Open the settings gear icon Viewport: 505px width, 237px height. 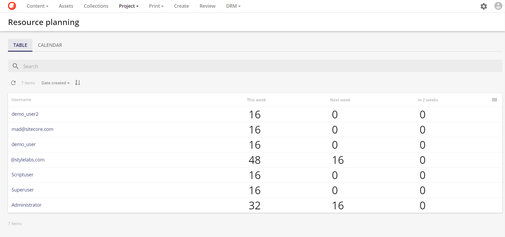pos(483,6)
